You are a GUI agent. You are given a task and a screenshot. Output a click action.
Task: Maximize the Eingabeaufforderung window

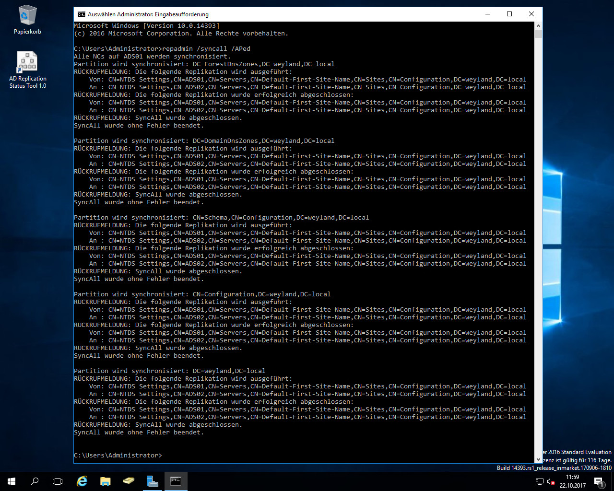click(x=509, y=14)
